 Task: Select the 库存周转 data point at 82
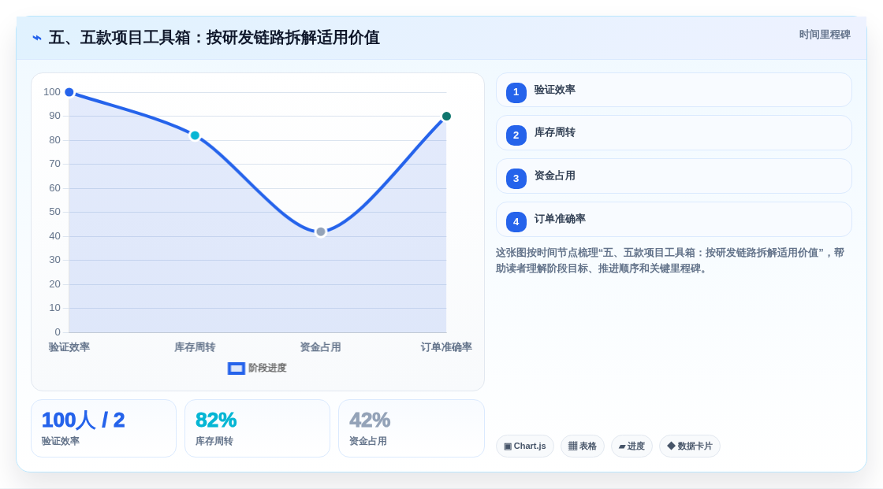click(x=195, y=135)
